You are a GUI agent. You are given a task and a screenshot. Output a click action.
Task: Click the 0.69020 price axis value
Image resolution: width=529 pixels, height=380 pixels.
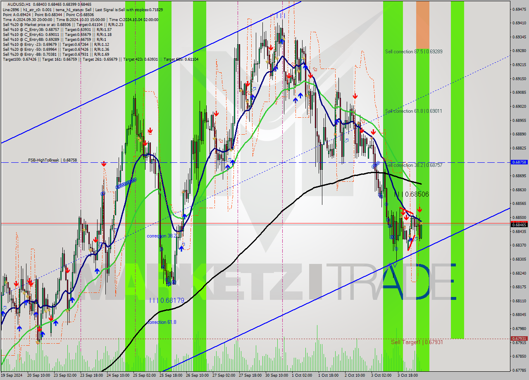point(519,106)
